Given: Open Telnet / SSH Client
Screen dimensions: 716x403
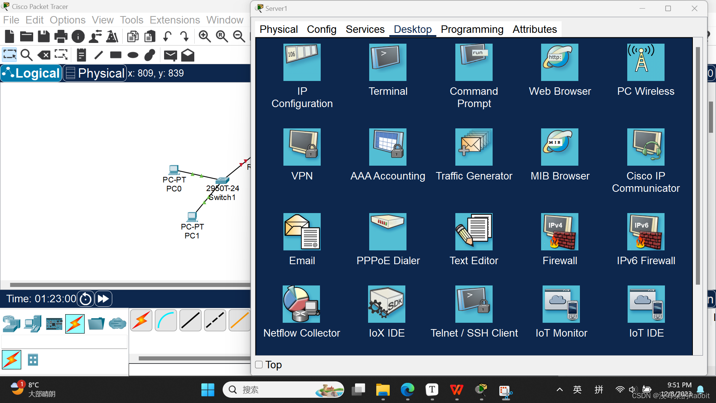Looking at the screenshot, I should click(x=474, y=304).
